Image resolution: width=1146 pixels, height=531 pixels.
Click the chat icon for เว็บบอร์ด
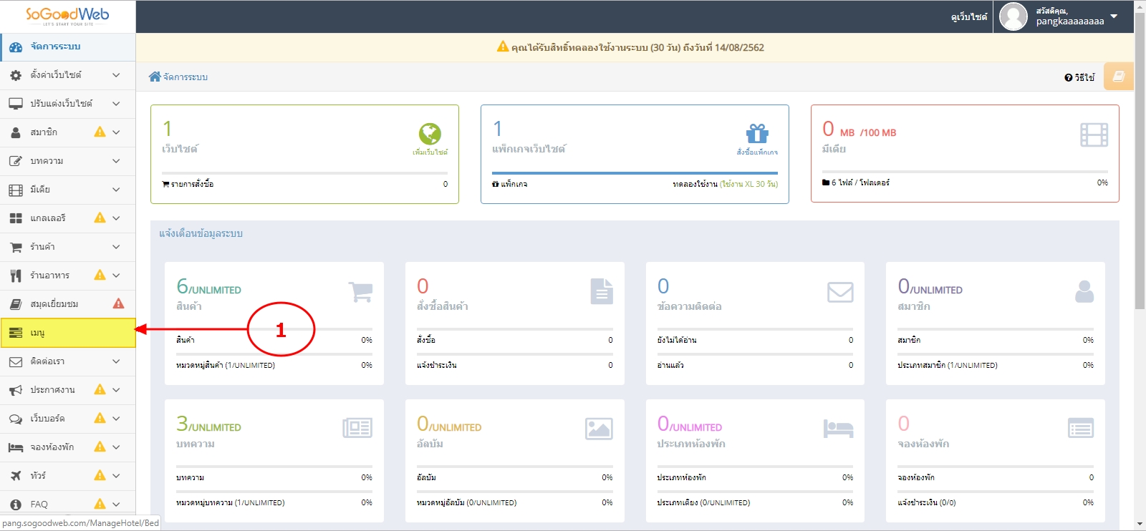(16, 419)
